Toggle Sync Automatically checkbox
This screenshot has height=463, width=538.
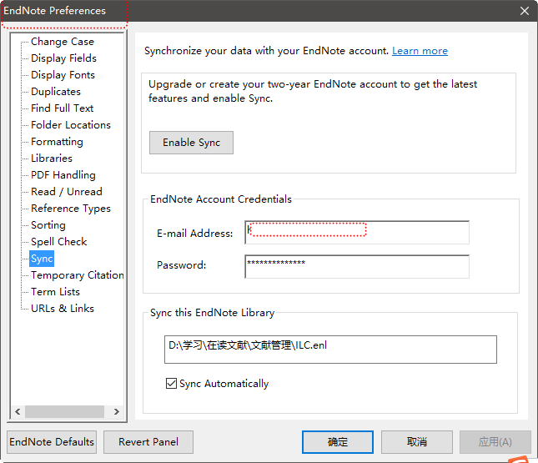click(x=171, y=384)
